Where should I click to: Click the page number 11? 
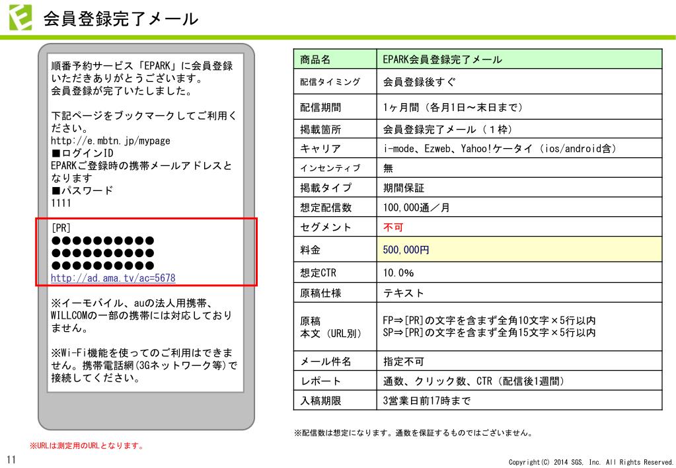pyautogui.click(x=11, y=459)
